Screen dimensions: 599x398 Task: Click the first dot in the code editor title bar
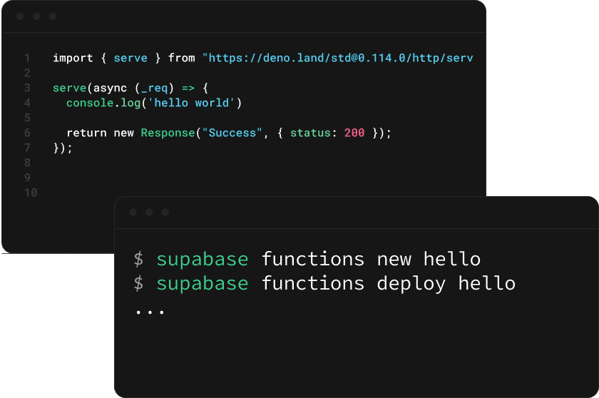pos(20,16)
